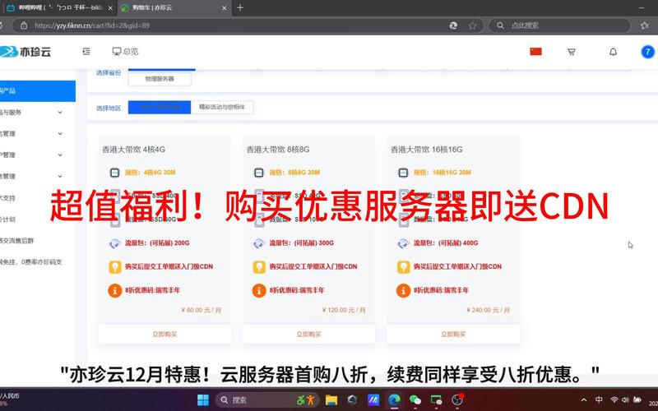Viewport: 658px width, 411px height.
Task: Click the 香港大带宽 4核4G title
Action: tap(134, 150)
